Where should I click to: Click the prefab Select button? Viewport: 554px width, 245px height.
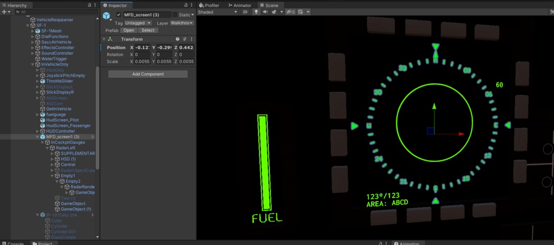[148, 30]
